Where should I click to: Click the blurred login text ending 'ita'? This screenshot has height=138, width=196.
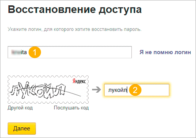point(19,52)
